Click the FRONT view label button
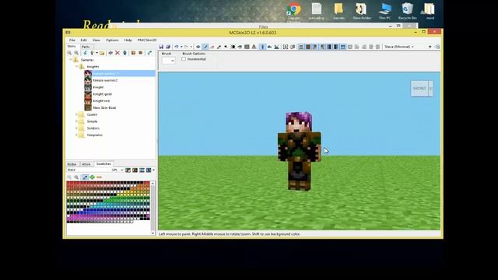 coord(419,89)
